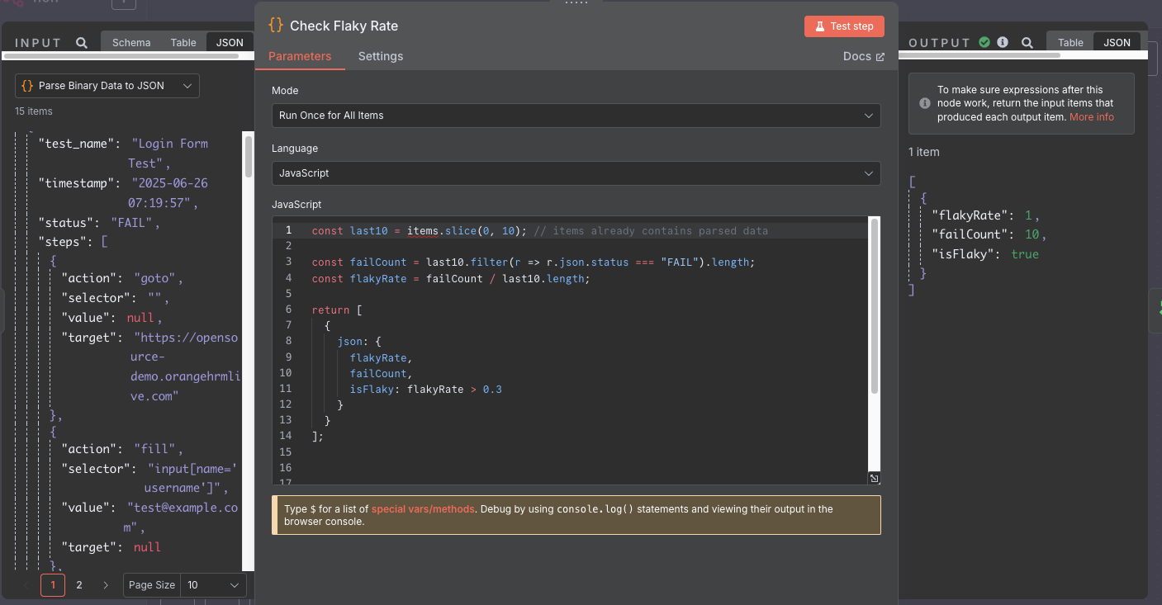Click the line number 15 in the editor gutter
1162x605 pixels.
pyautogui.click(x=286, y=452)
